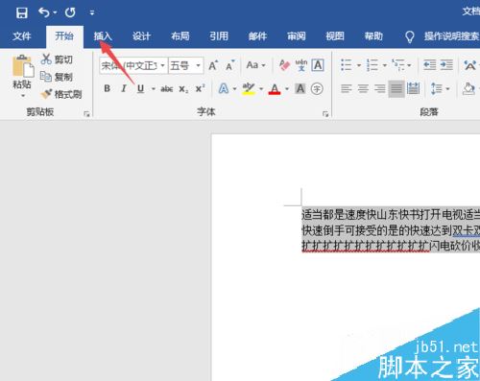
Task: Increase font size with the grow font icon
Action: click(213, 65)
